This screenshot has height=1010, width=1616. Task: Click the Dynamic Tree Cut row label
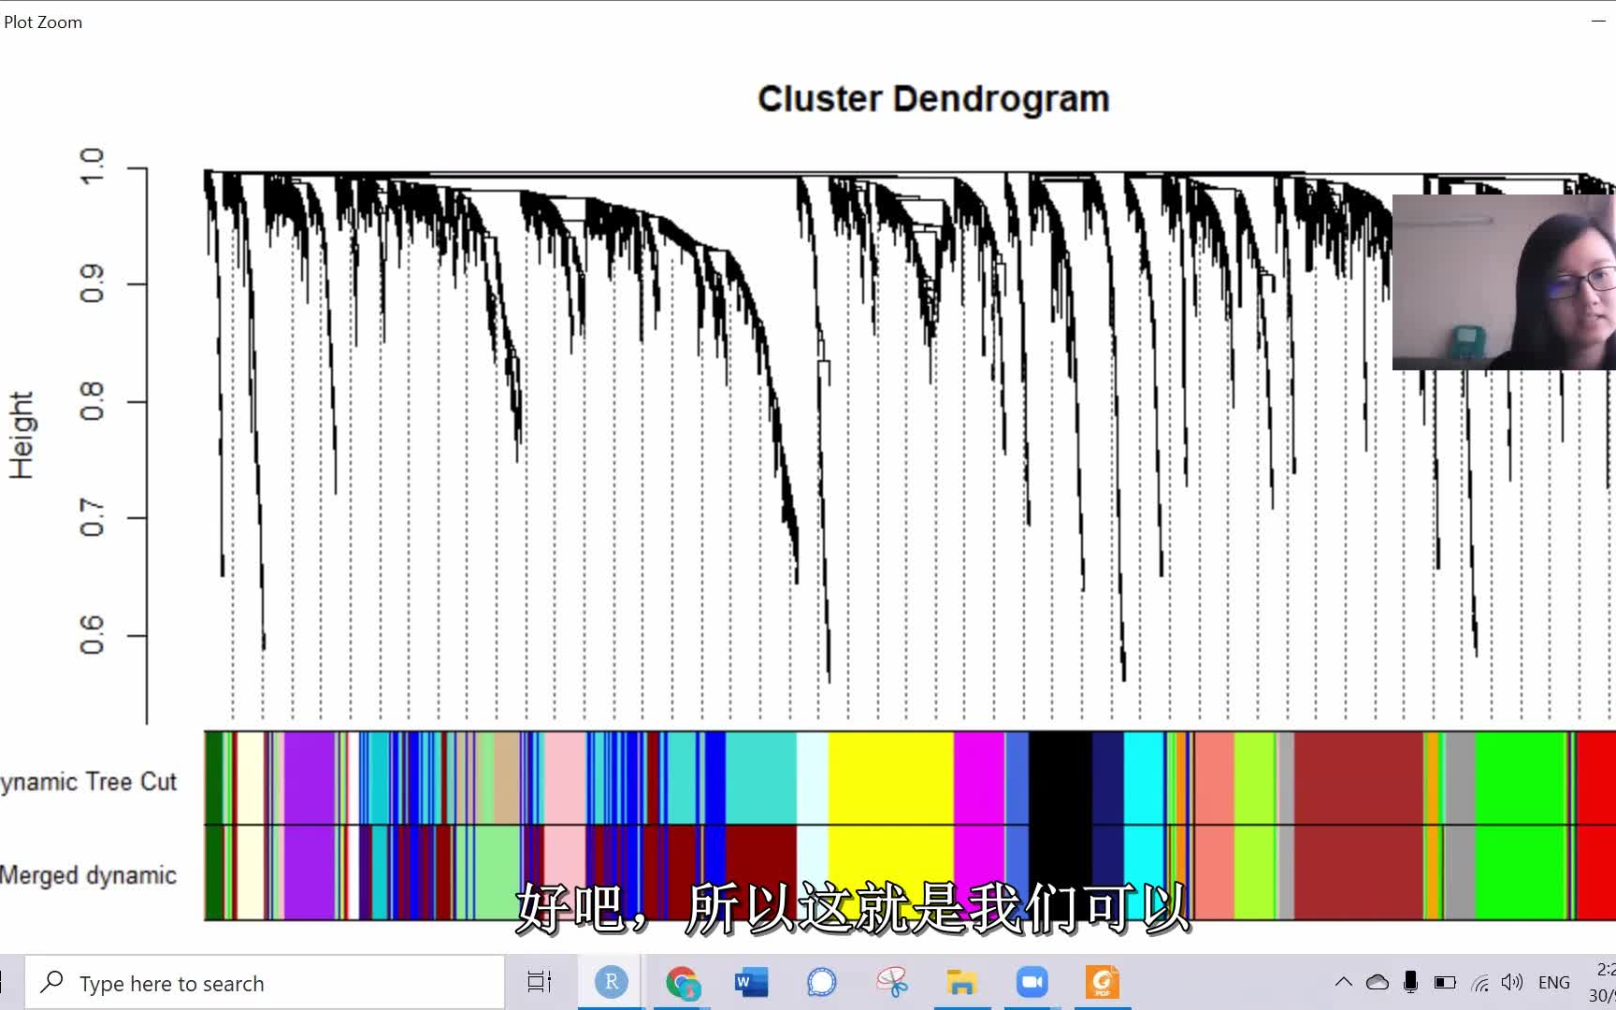pos(89,782)
